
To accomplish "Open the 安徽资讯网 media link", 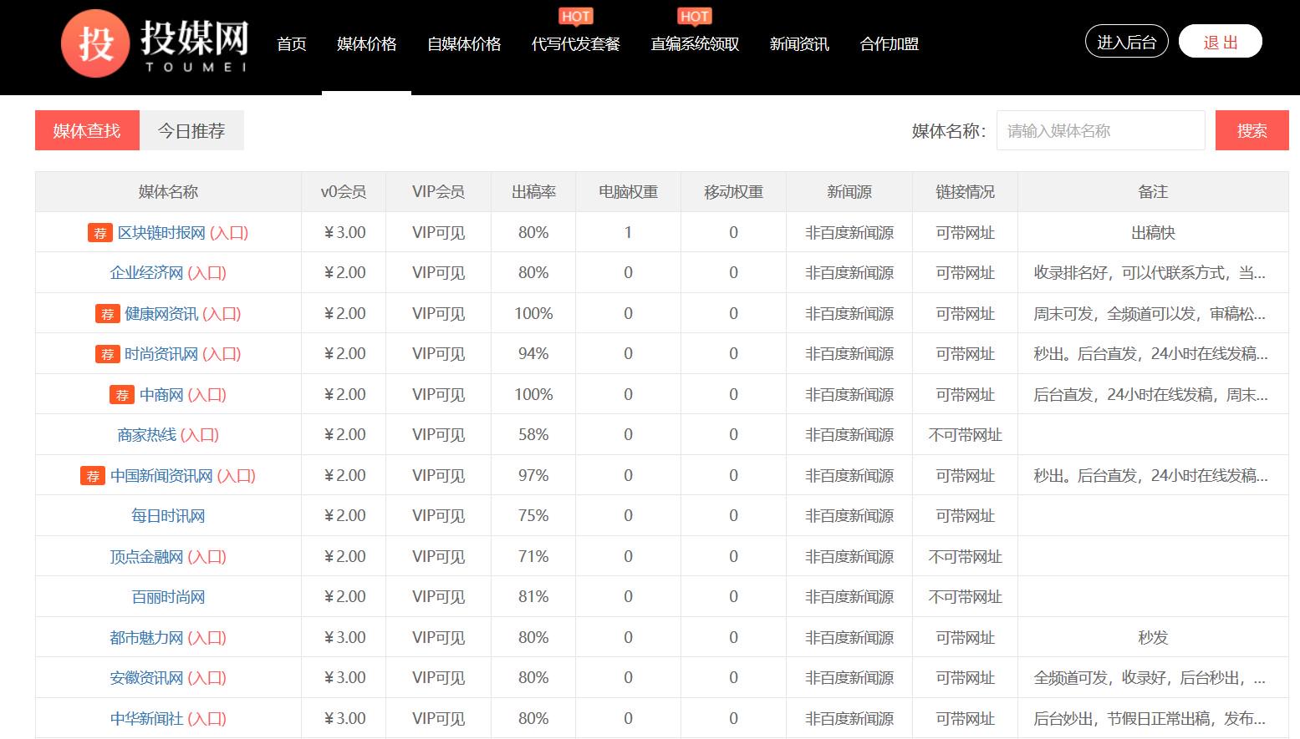I will click(x=146, y=678).
